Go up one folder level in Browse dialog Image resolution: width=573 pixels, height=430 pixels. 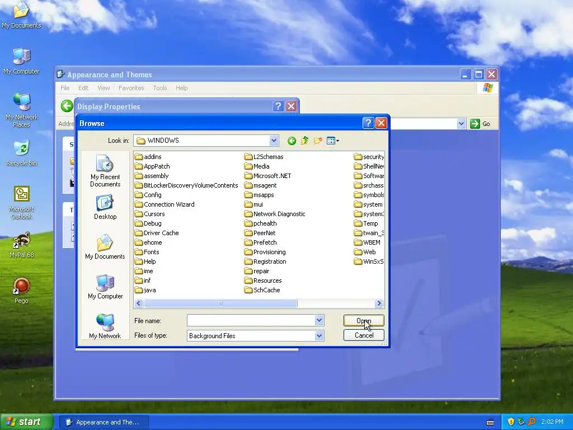point(304,141)
